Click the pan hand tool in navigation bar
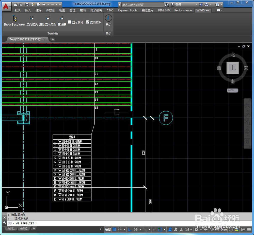 (247, 115)
